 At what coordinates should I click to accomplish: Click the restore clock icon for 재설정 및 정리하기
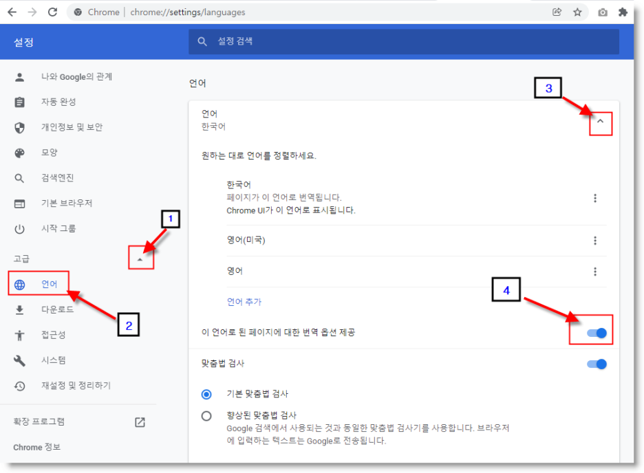(x=19, y=386)
